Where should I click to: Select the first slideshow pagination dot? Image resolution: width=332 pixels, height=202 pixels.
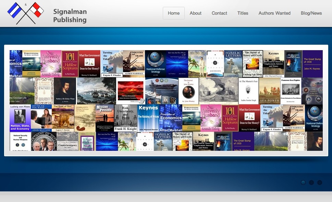pos(303,183)
